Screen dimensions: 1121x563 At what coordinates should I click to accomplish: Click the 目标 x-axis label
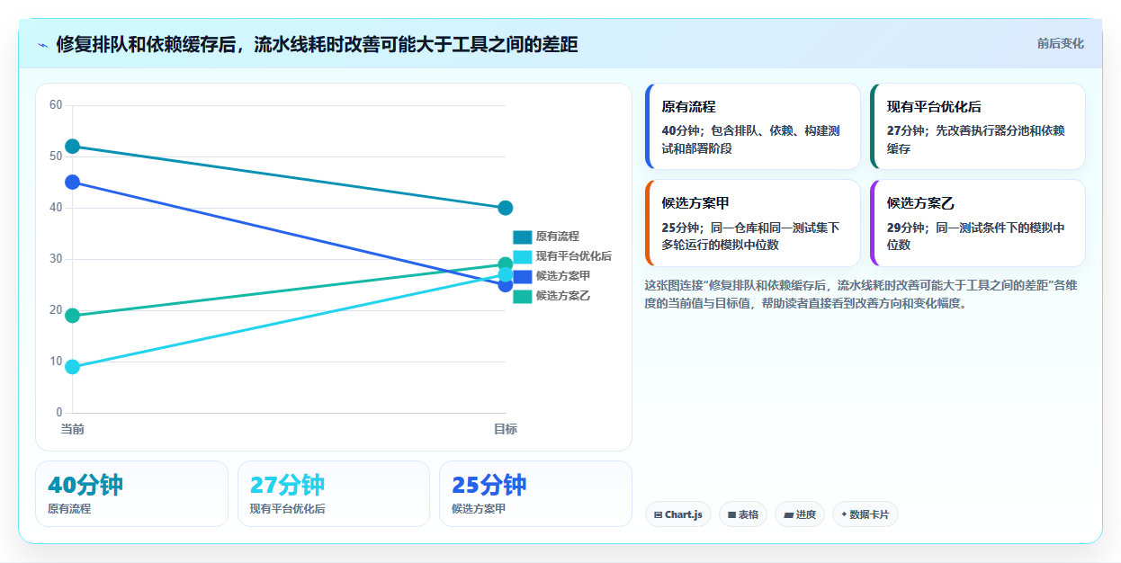(x=506, y=429)
